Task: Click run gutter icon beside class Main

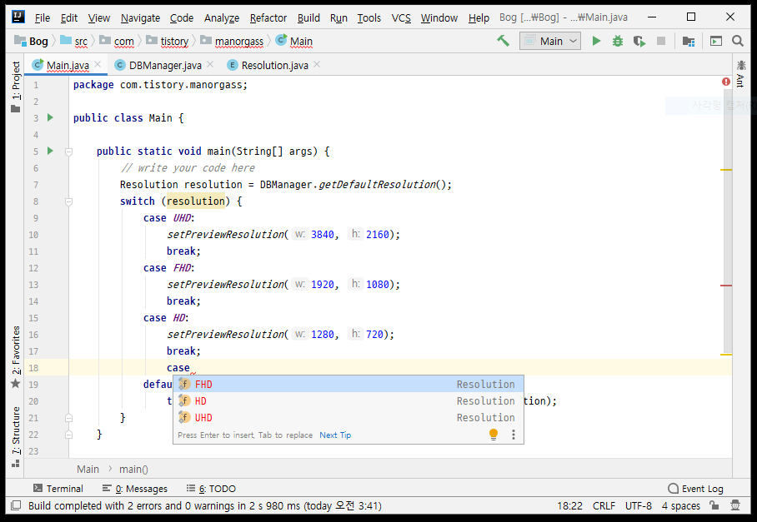Action: pos(50,117)
